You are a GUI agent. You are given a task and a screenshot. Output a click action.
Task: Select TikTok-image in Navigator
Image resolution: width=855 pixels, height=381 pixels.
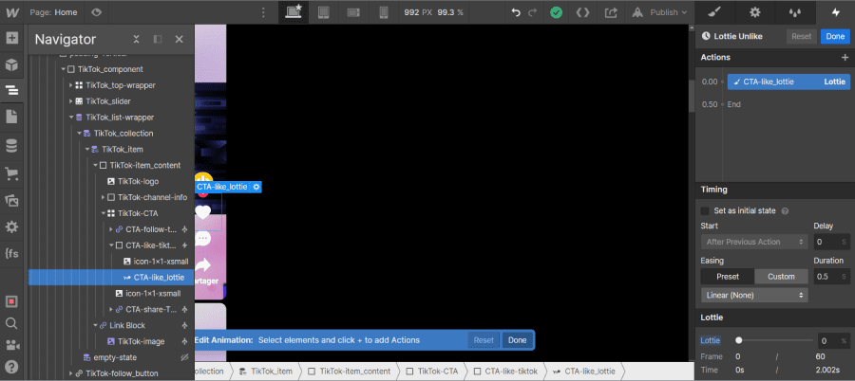tap(142, 341)
